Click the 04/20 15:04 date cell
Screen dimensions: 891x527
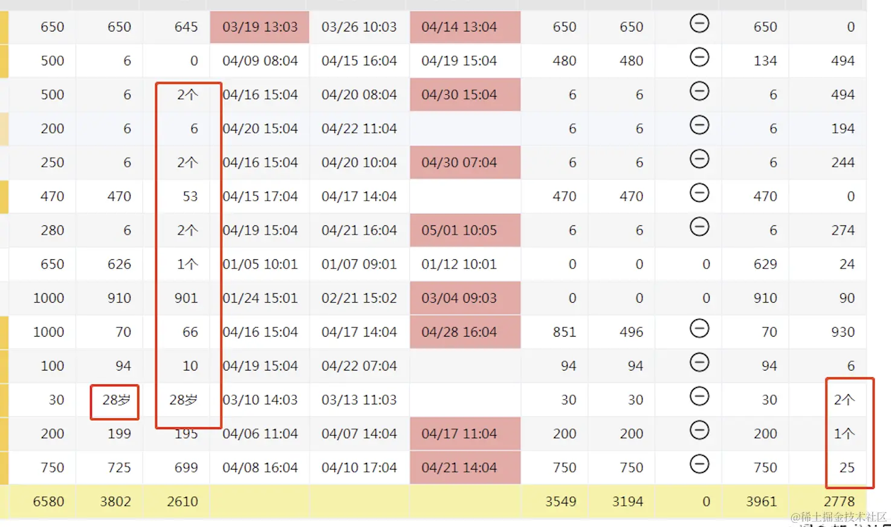260,129
